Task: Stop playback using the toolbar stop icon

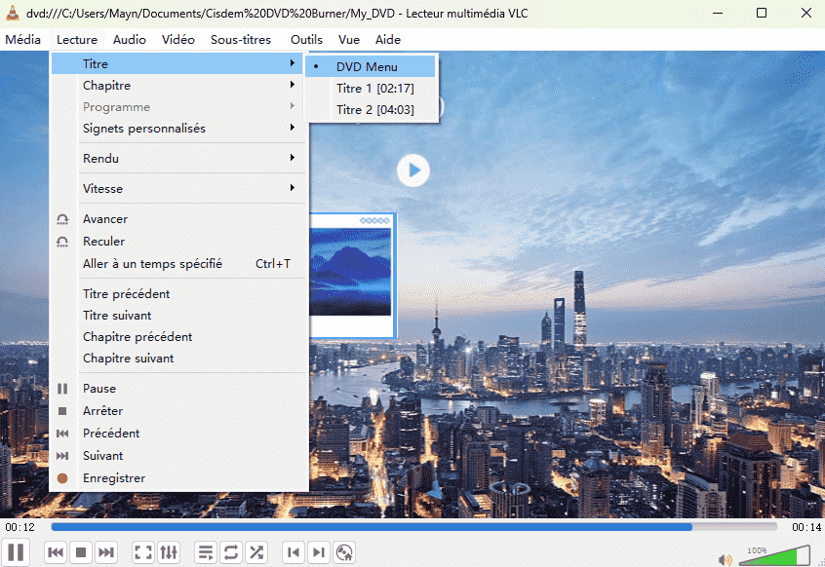Action: (81, 552)
